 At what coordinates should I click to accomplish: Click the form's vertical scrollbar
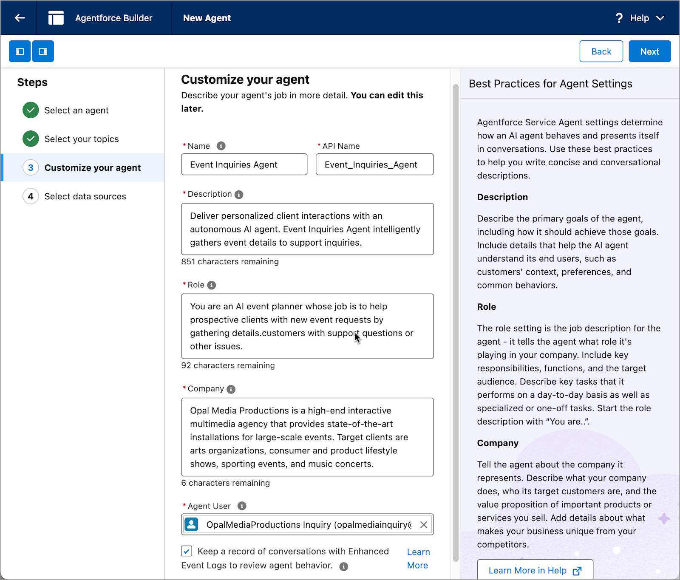[456, 323]
